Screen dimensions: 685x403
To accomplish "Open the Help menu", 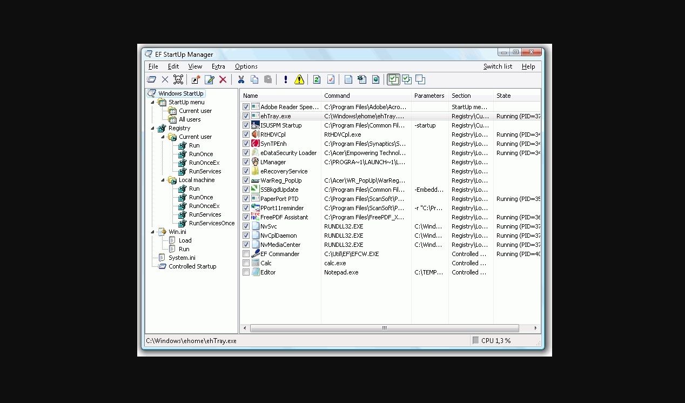I will click(528, 66).
